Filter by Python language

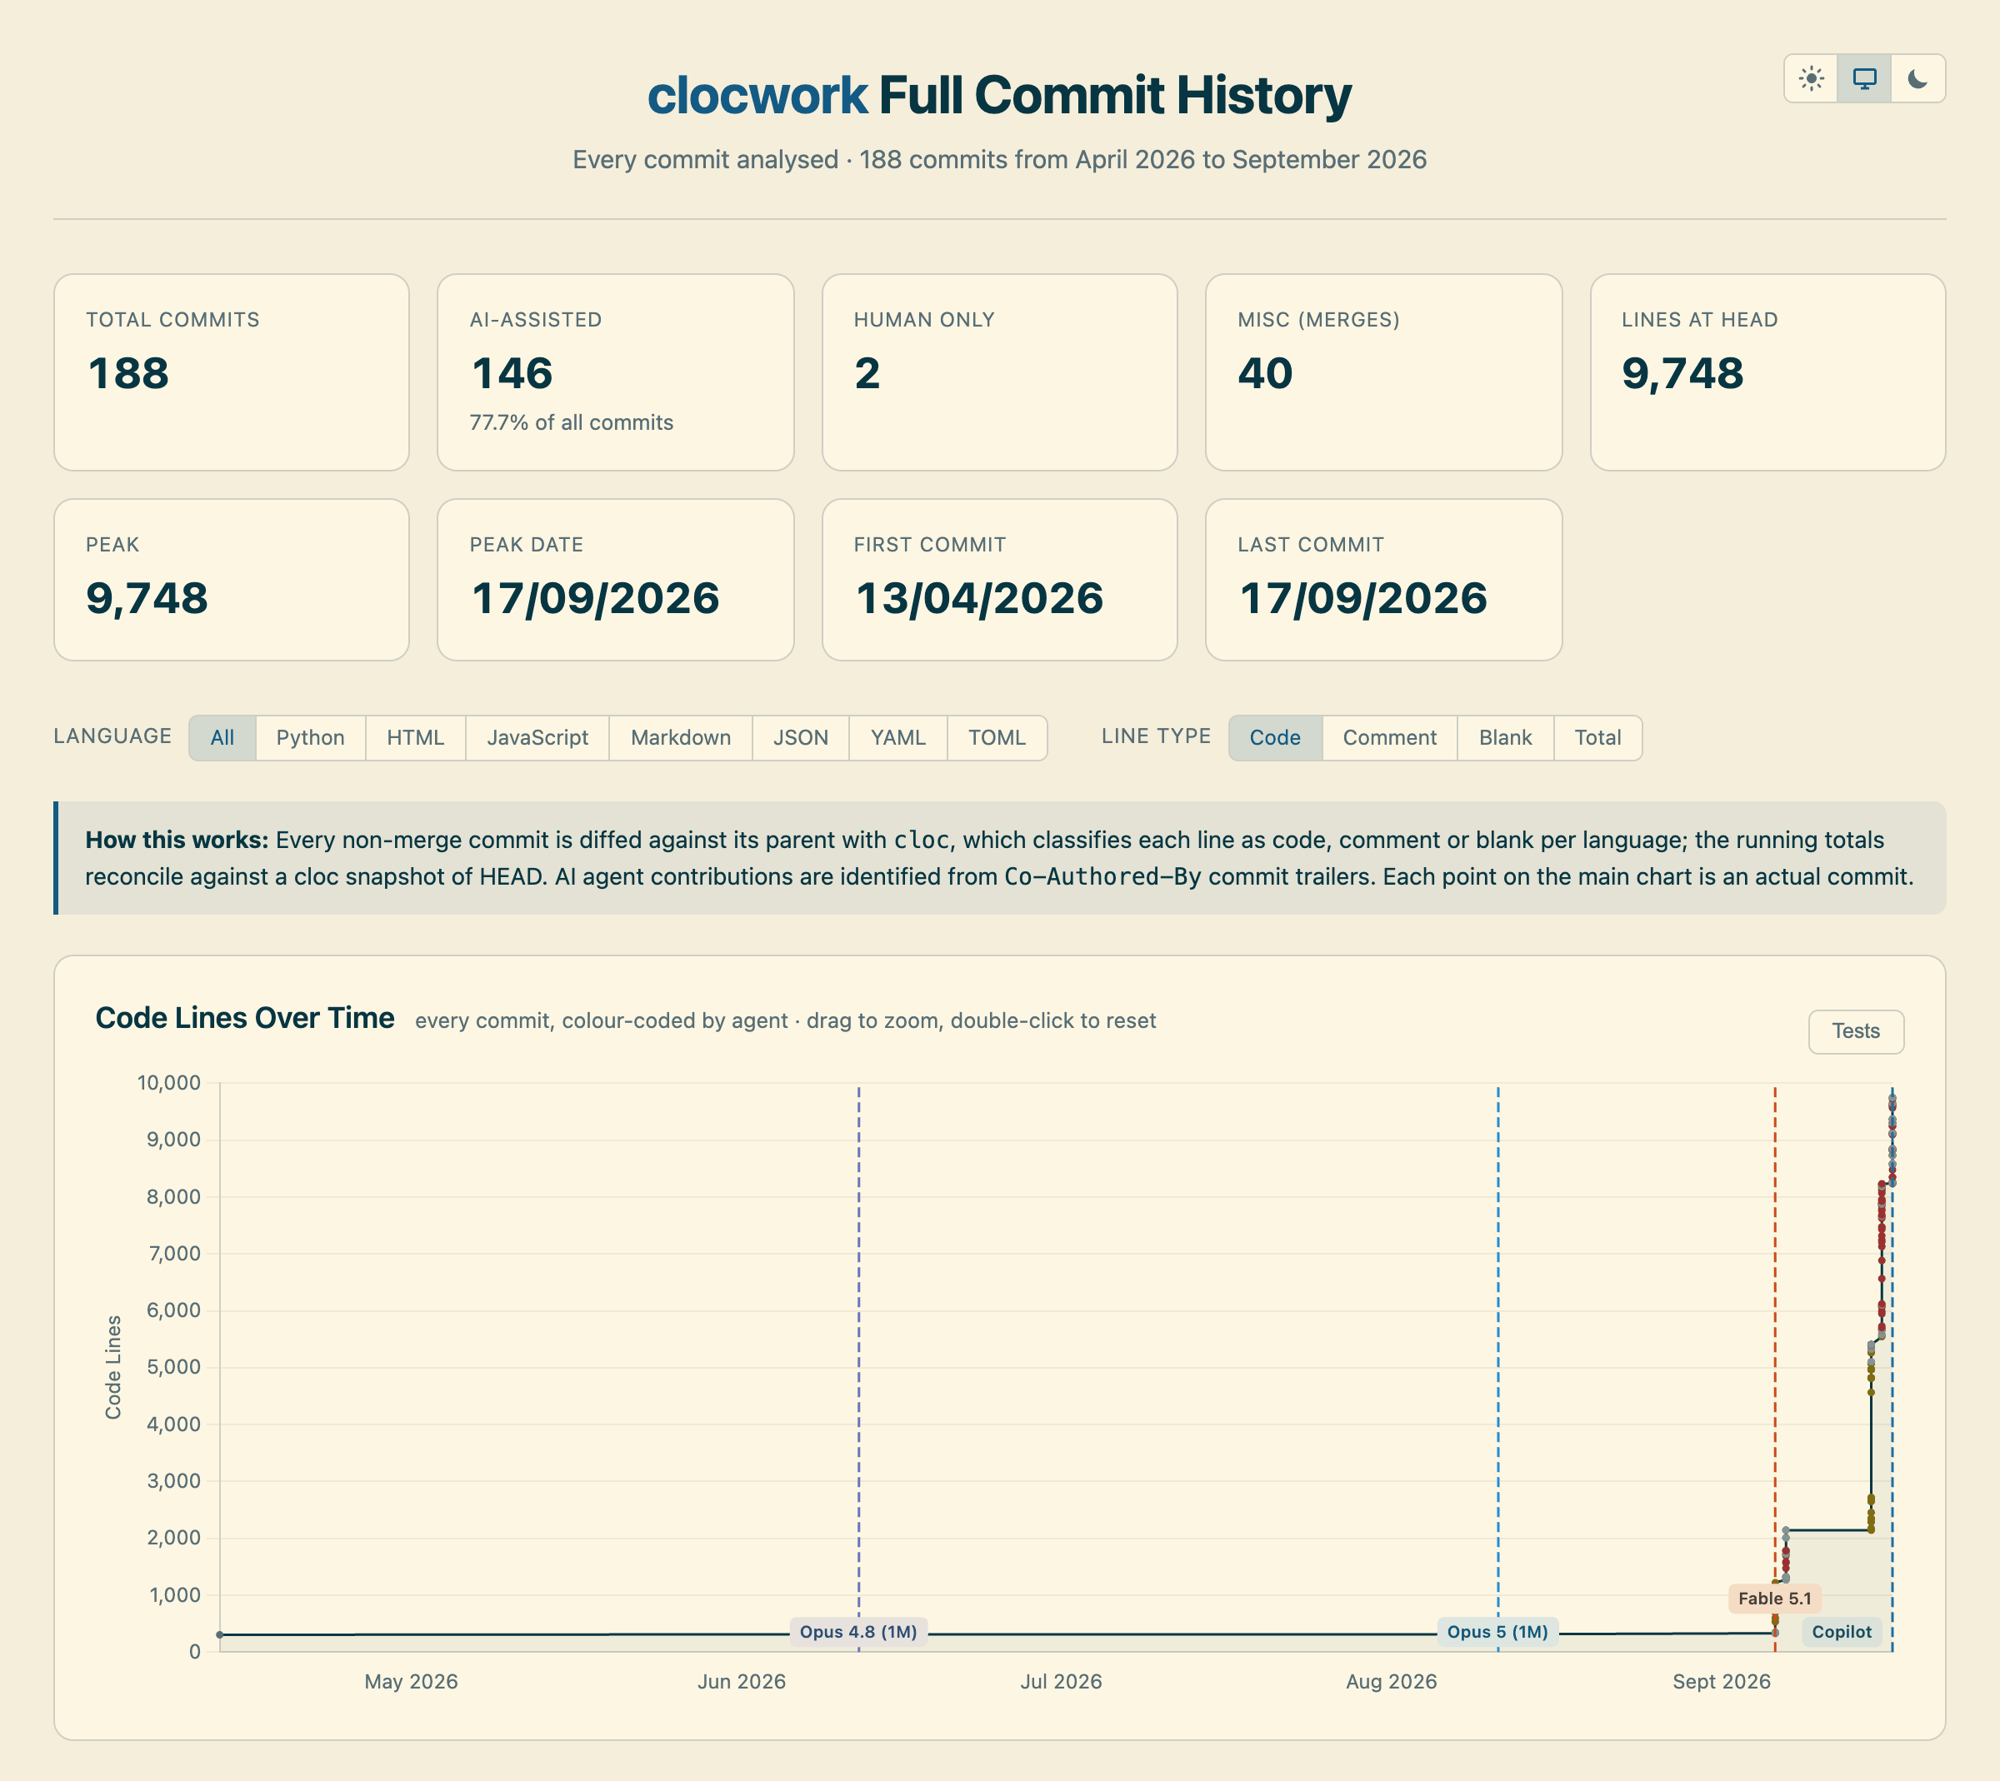pos(310,738)
